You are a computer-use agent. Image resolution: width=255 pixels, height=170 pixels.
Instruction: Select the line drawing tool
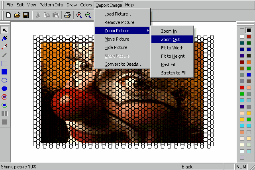coord(4,55)
